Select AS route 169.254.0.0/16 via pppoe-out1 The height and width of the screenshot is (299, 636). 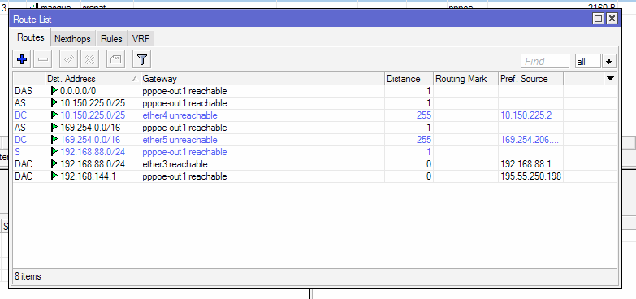coord(314,128)
